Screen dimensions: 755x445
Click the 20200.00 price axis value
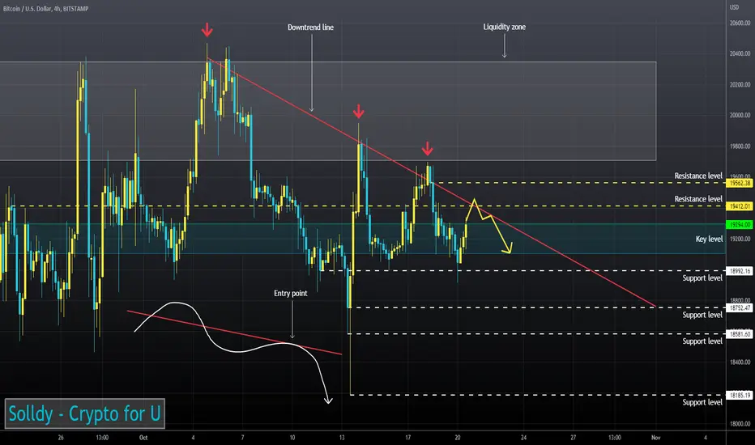pos(740,85)
